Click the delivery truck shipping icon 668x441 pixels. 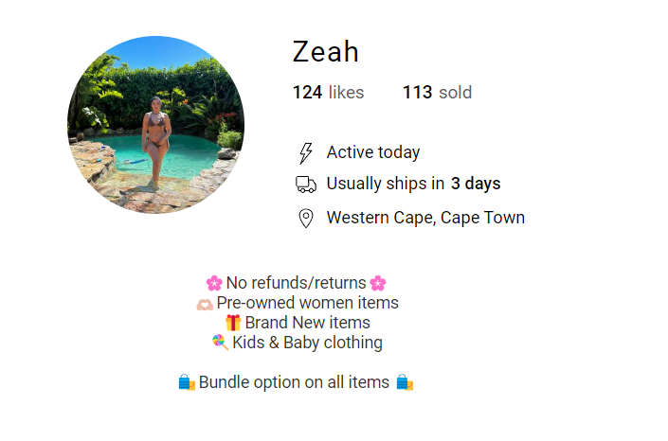(305, 185)
